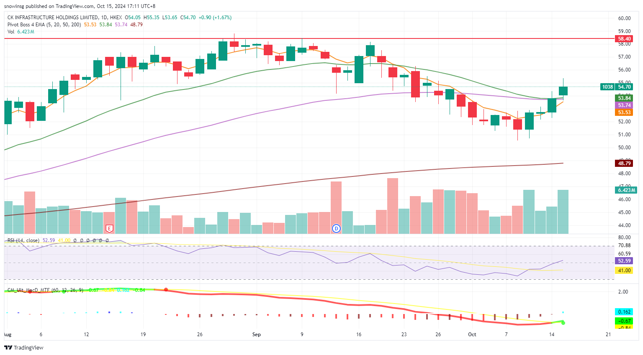The height and width of the screenshot is (355, 643).
Task: Click the blue D dividend marker
Action: point(336,228)
